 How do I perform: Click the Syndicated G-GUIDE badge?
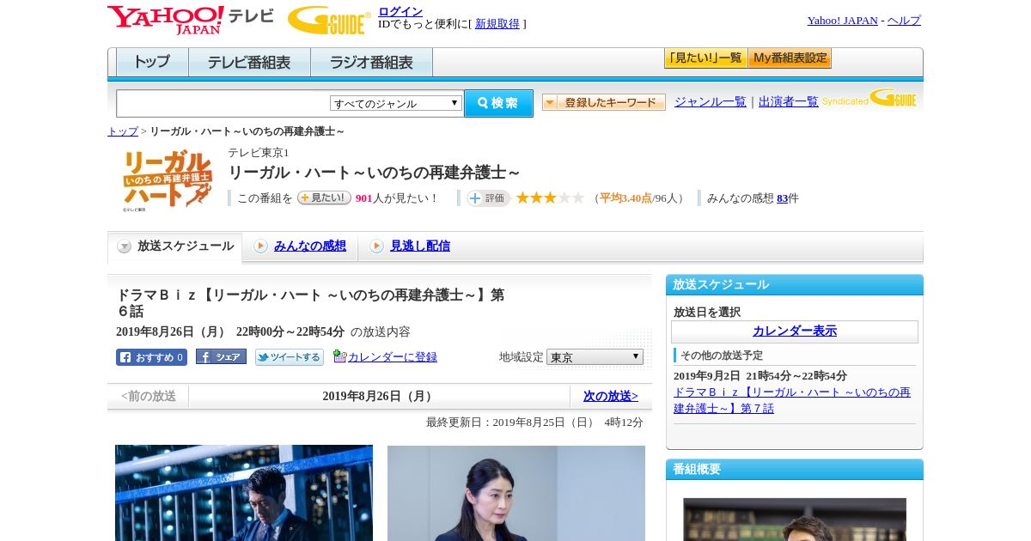pyautogui.click(x=869, y=98)
